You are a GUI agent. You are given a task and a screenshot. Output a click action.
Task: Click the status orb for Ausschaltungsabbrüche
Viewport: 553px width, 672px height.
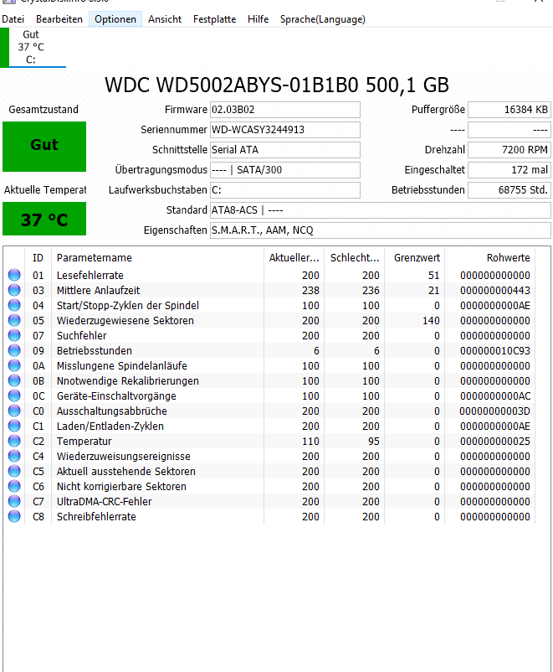tap(14, 411)
